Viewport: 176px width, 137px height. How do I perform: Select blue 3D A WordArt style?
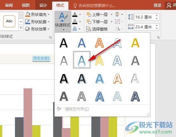point(100,79)
